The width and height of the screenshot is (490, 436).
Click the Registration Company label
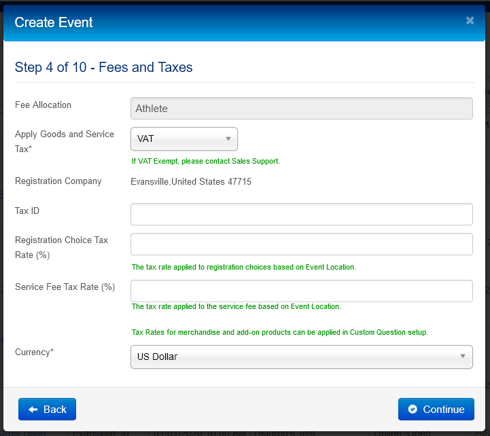tap(58, 181)
